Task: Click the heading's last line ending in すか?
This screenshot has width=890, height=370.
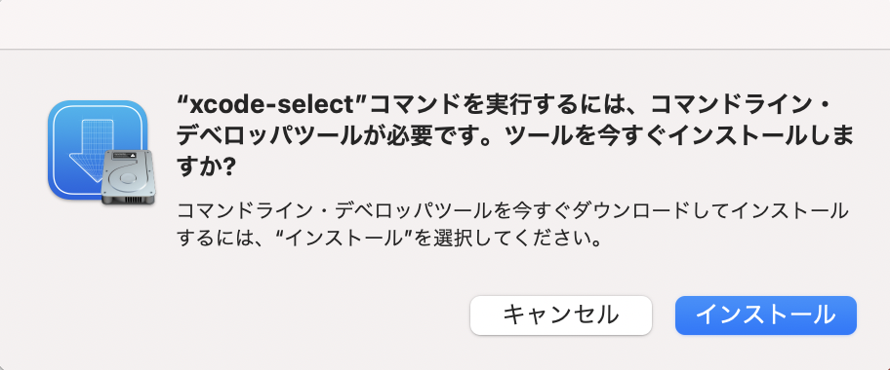Action: point(206,168)
